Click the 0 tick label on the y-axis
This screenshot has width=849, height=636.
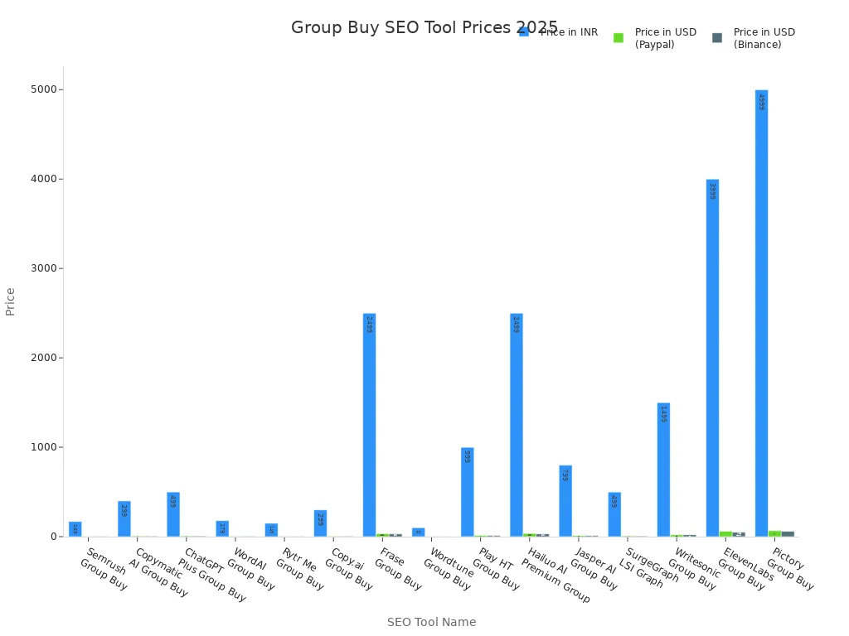tap(54, 537)
